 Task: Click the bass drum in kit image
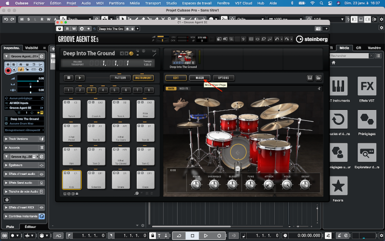coord(238,152)
